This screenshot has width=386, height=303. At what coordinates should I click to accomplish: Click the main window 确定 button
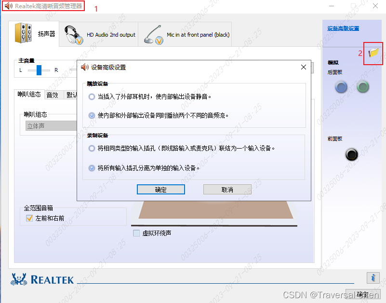point(363,294)
